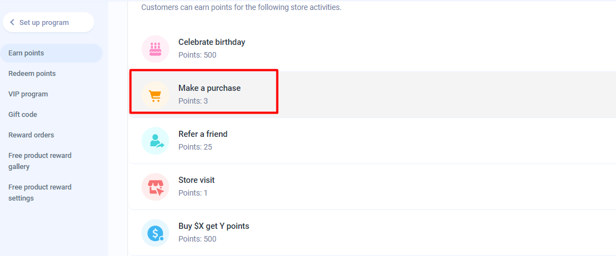Screen dimensions: 616x256
Task: Open the Celebrate birthday activity
Action: point(212,42)
